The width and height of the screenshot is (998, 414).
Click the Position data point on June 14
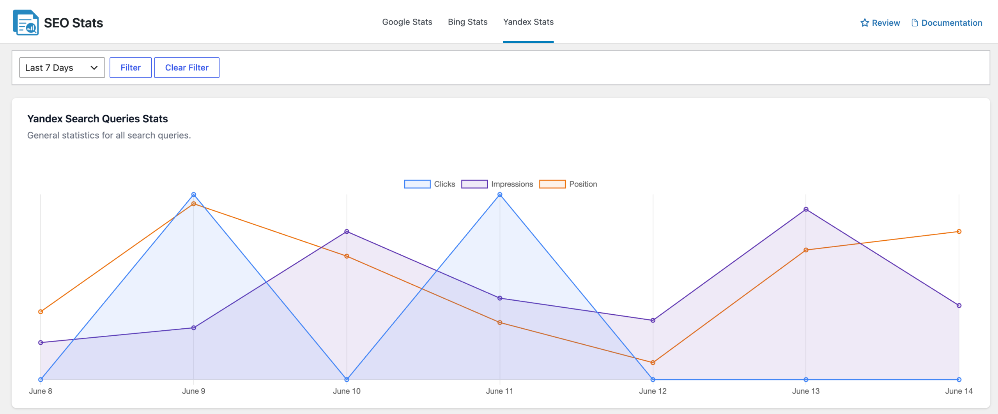click(959, 231)
